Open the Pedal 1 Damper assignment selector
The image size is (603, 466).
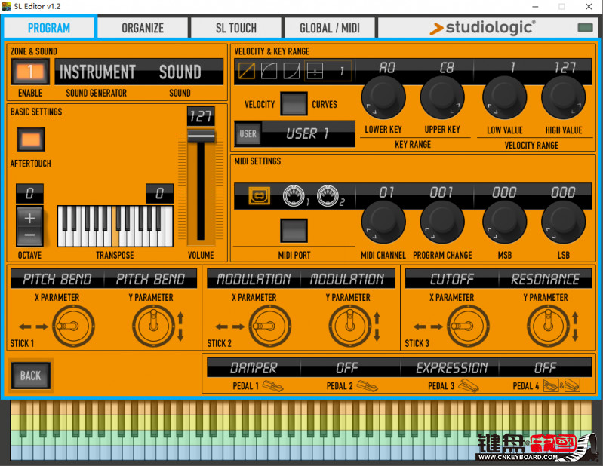(x=254, y=368)
